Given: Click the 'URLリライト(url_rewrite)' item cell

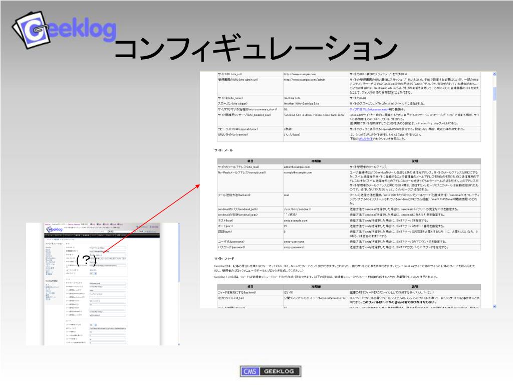Looking at the screenshot, I should coord(250,137).
